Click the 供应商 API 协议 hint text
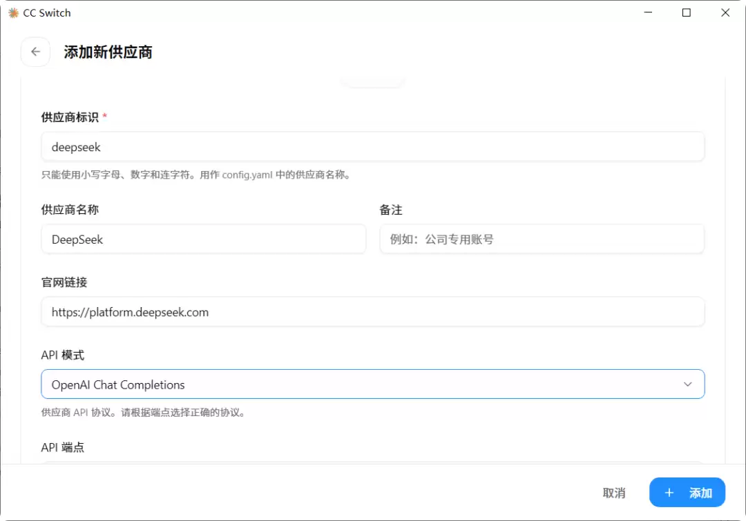 (x=144, y=413)
